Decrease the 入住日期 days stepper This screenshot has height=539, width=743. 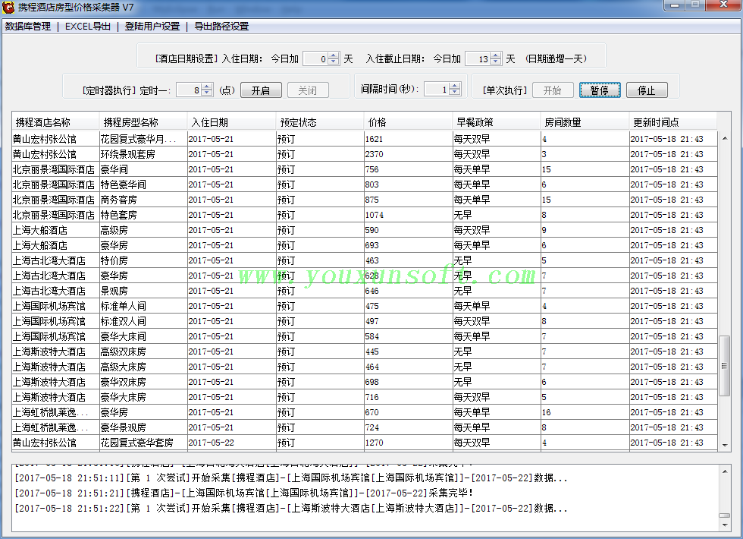[334, 61]
